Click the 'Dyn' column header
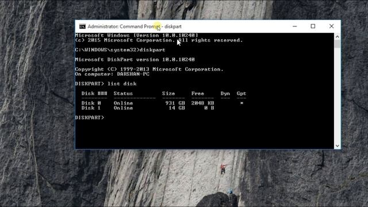 [225, 93]
